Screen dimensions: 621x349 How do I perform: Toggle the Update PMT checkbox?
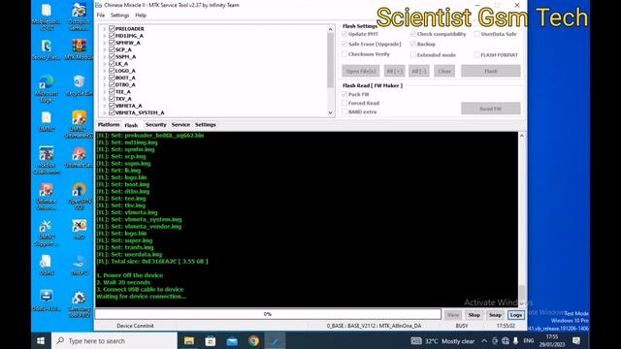[344, 34]
